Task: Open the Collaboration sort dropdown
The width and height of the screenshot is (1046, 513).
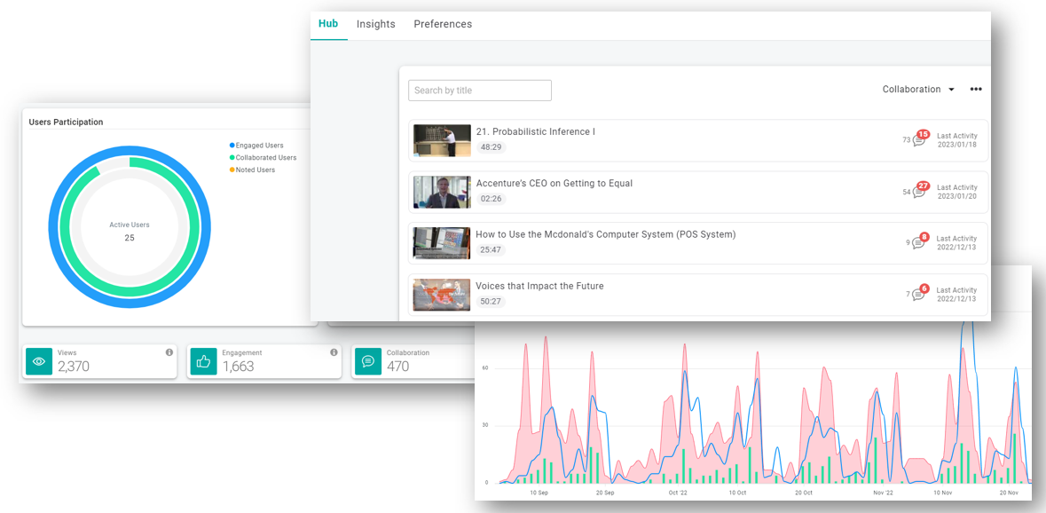Action: [918, 90]
